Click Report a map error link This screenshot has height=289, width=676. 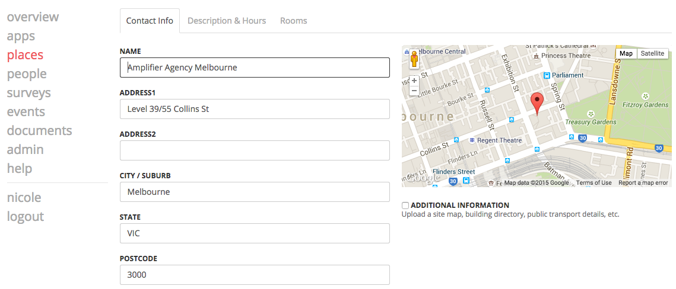643,183
